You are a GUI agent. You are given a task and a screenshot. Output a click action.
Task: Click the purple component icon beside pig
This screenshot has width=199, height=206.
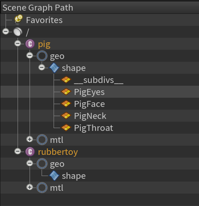[x=30, y=44]
